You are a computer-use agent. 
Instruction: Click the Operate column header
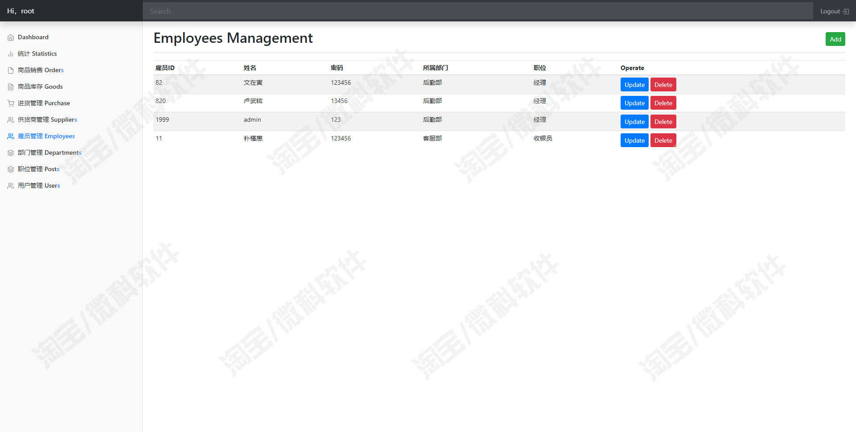(x=632, y=68)
